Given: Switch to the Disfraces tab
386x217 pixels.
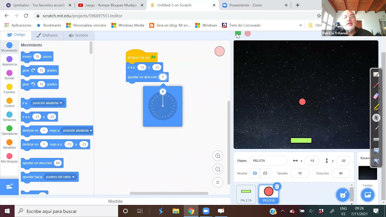Looking at the screenshot, I should tap(47, 35).
